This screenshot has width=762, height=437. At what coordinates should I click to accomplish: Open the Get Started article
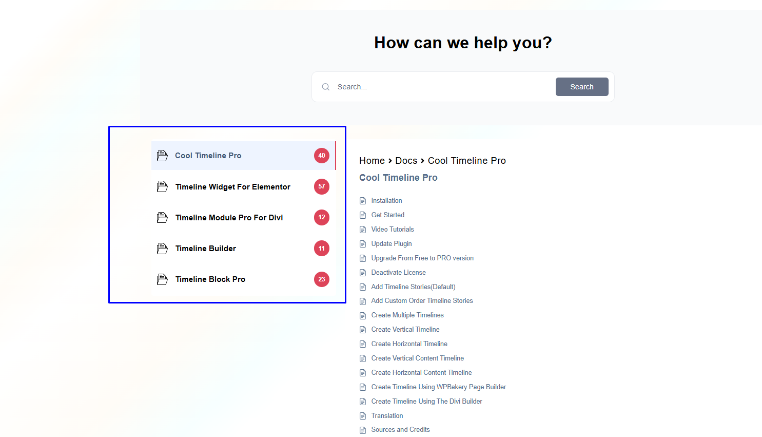pyautogui.click(x=388, y=215)
